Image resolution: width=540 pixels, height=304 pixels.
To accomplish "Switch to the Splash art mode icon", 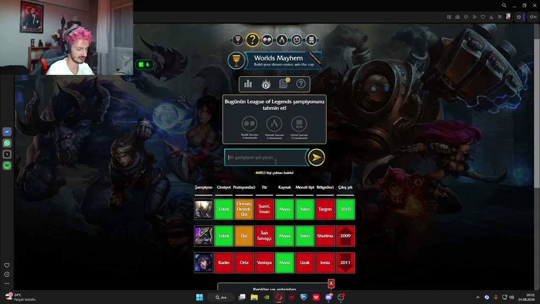I will click(x=311, y=40).
